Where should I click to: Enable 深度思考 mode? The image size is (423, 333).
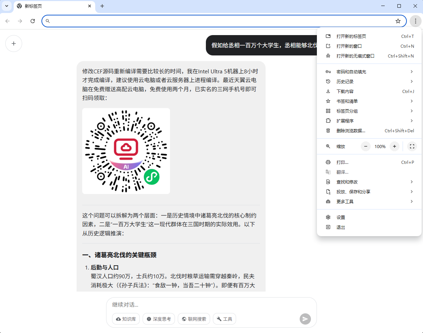[x=159, y=319]
